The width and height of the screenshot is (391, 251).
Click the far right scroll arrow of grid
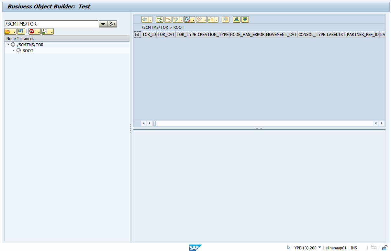(x=382, y=123)
